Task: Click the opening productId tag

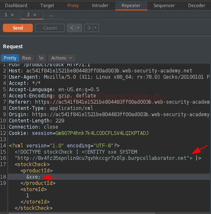Action: [x=37, y=171]
